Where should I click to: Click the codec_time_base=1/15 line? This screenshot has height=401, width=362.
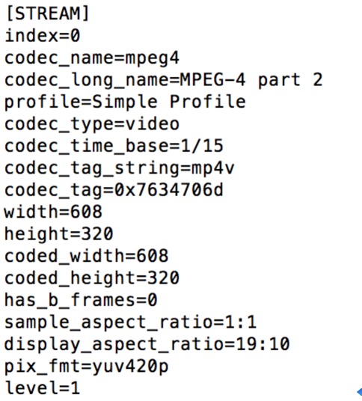(114, 147)
